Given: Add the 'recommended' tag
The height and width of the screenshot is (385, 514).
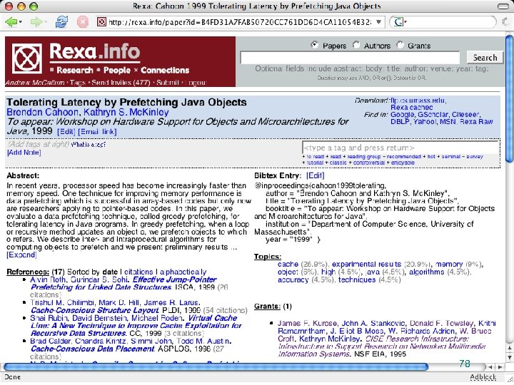Looking at the screenshot, I should point(403,157).
